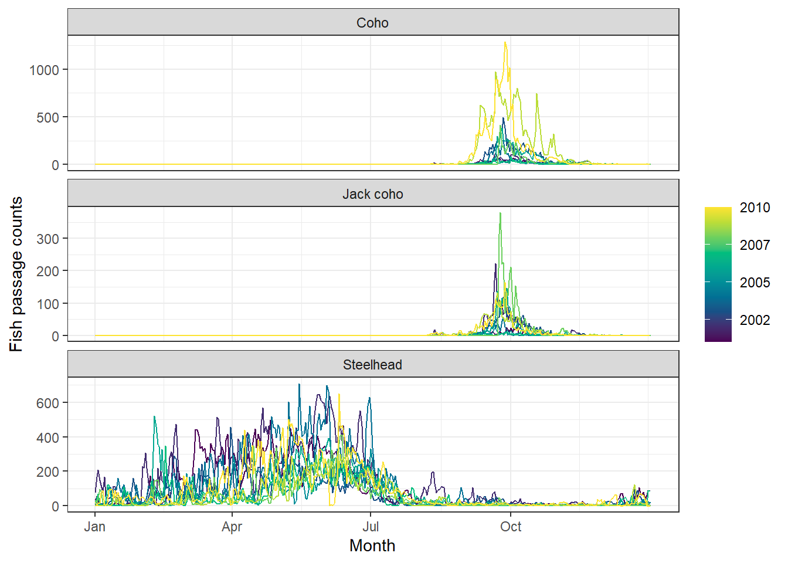Select the Jack coho facet header
The height and width of the screenshot is (563, 788).
point(372,194)
